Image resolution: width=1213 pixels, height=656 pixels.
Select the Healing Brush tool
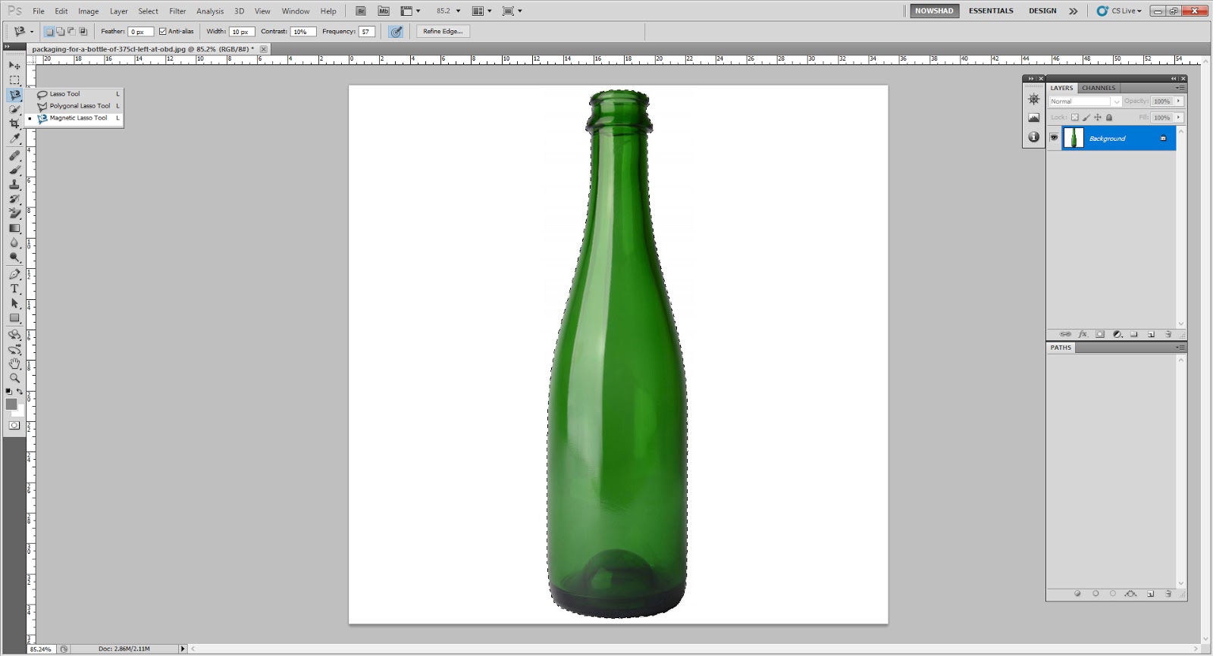point(14,155)
